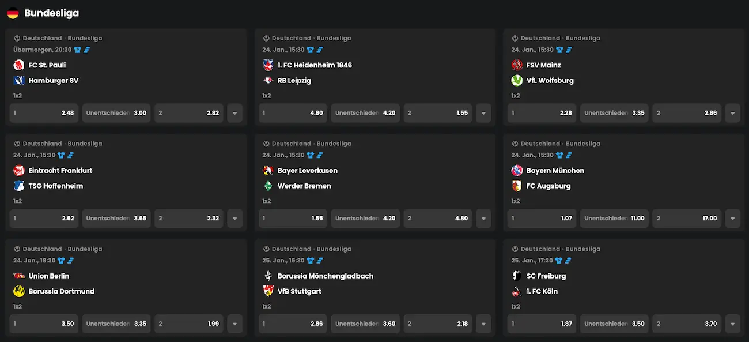Select odds 2.48 for an FC St. Pauli win
The height and width of the screenshot is (342, 749).
tap(44, 113)
